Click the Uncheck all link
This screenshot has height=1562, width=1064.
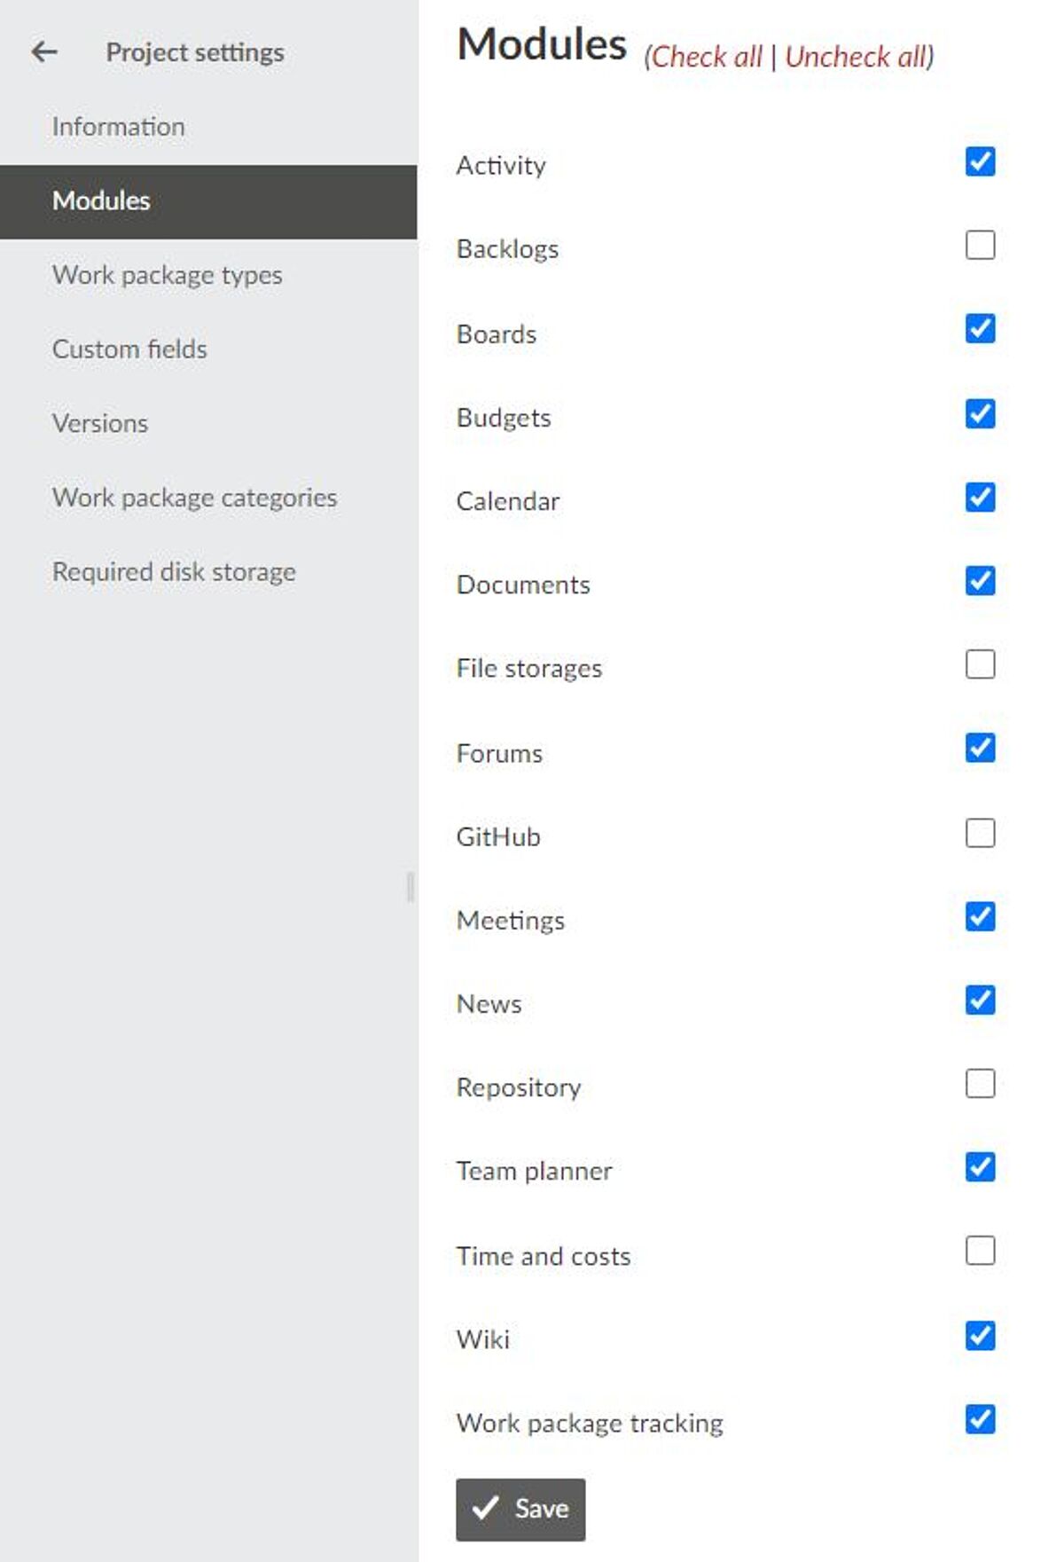click(x=856, y=57)
